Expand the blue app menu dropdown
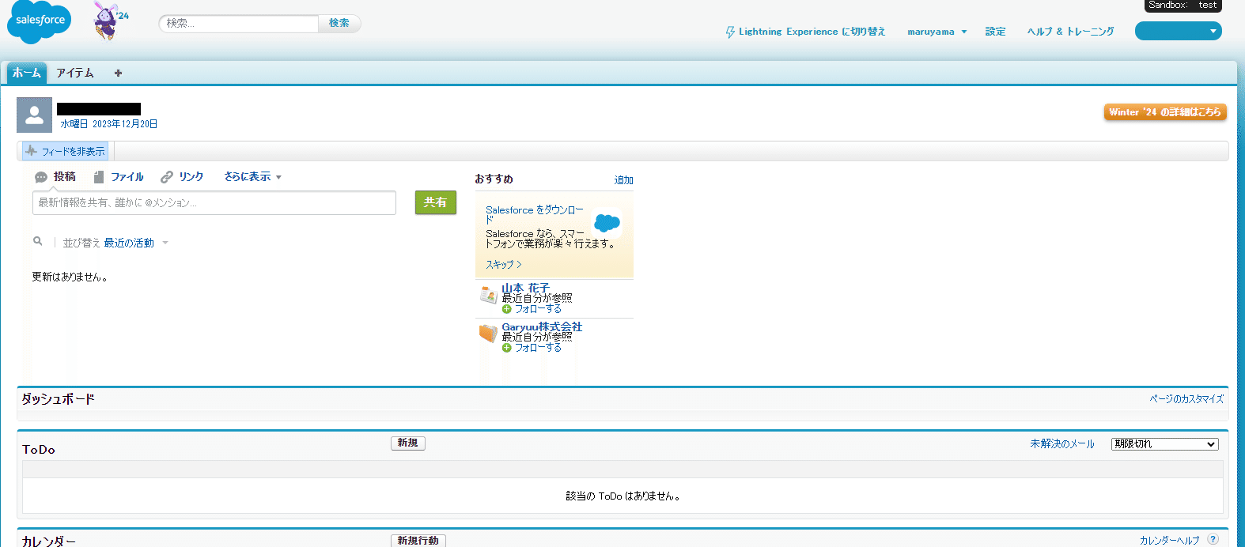 coord(1179,31)
